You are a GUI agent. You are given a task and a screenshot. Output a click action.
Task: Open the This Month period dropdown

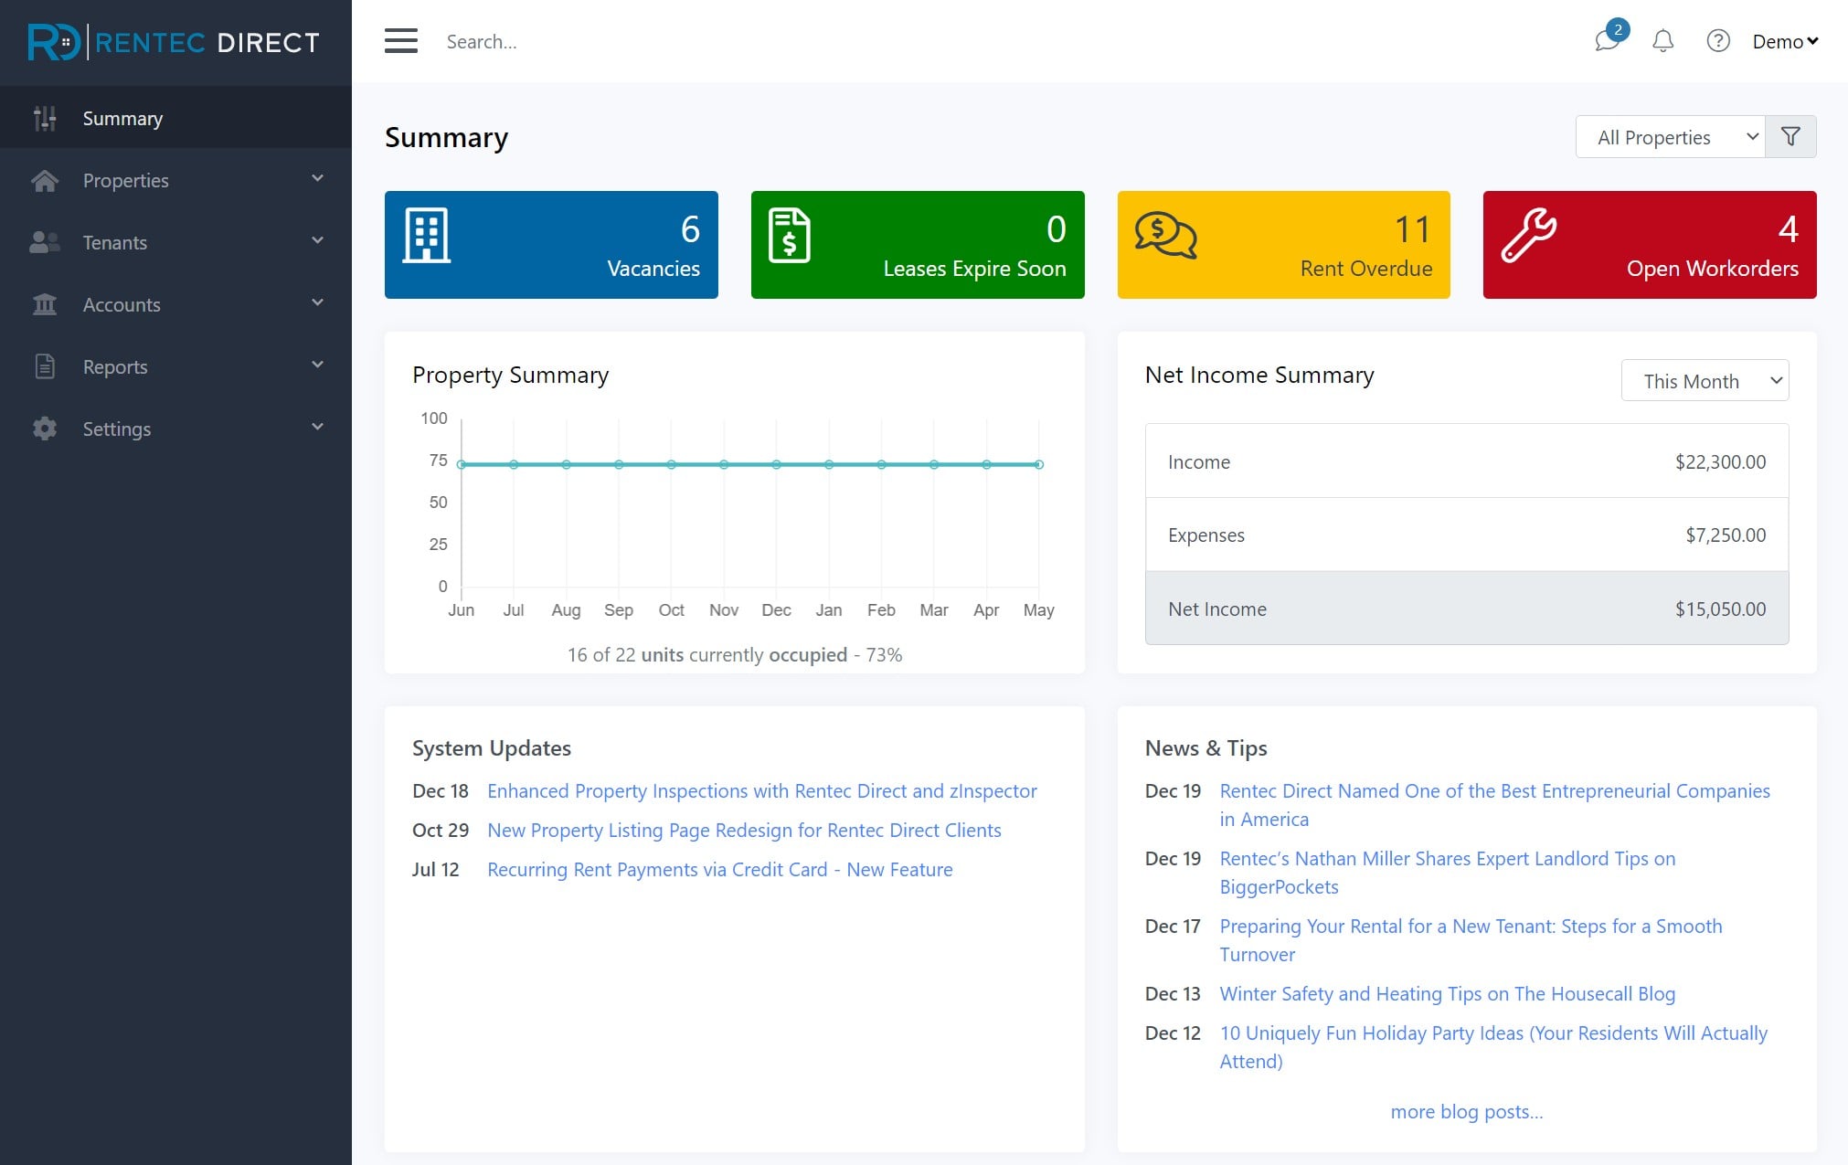tap(1705, 381)
